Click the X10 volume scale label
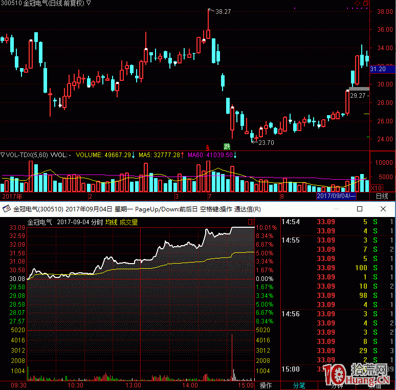The height and width of the screenshot is (390, 396). coord(376,188)
